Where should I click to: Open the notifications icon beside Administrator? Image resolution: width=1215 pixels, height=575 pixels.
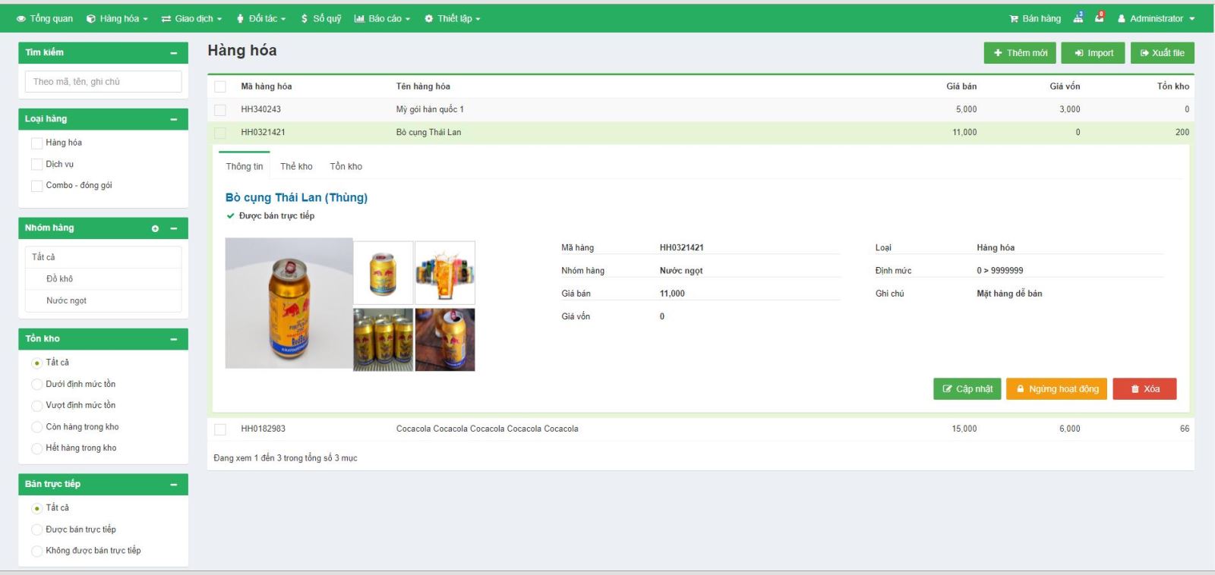pos(1099,18)
